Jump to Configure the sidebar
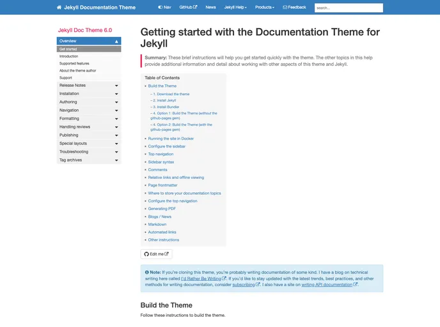440x327 pixels. (167, 146)
